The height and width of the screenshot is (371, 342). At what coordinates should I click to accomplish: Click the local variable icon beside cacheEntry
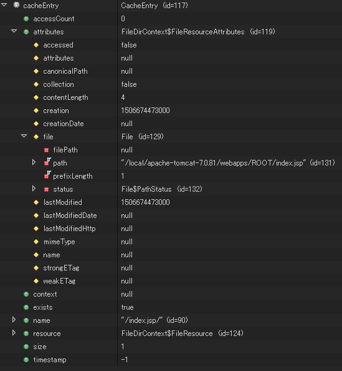(16, 5)
